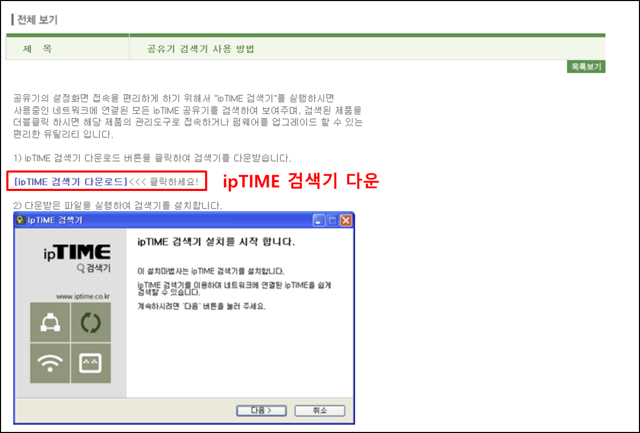
Task: Click the 전체 보기 heading
Action: (x=37, y=20)
